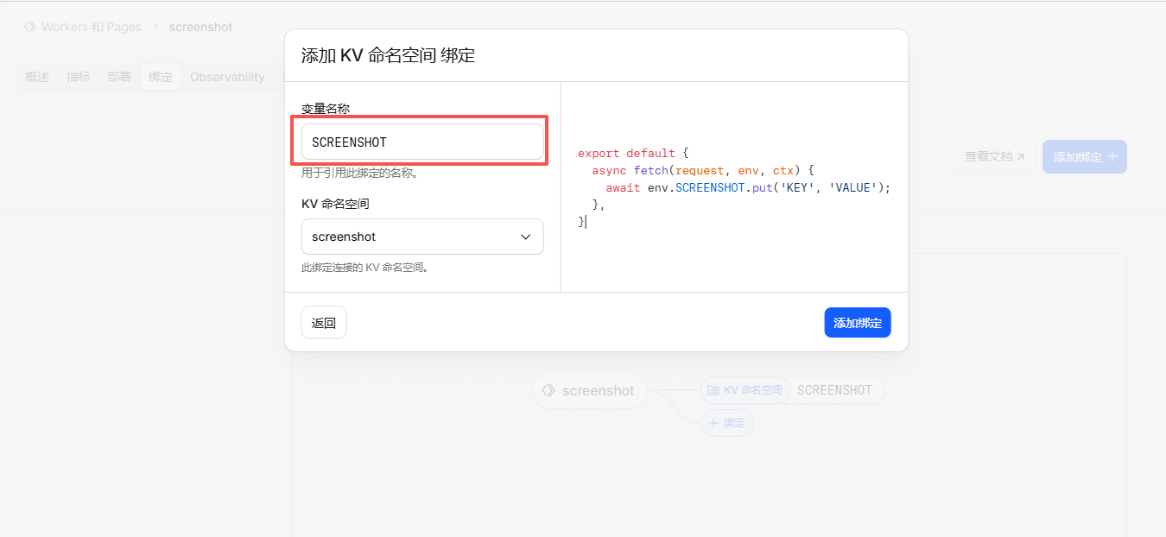The image size is (1166, 537).
Task: Click the 返回 back button
Action: tap(324, 323)
